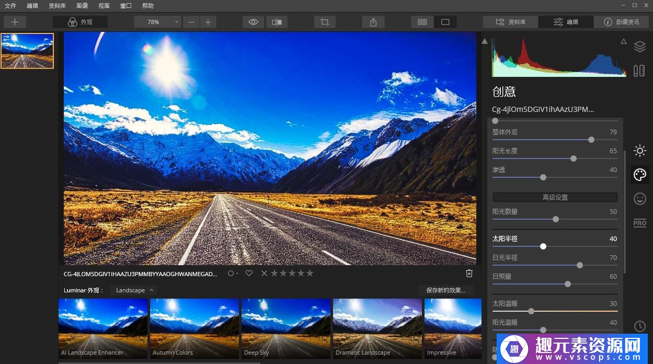Toggle before/after compare view
653x364 pixels.
pos(277,22)
